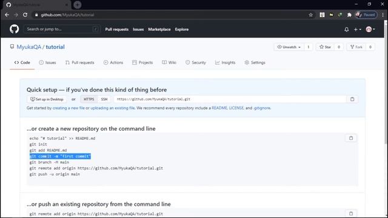The width and height of the screenshot is (388, 218).
Task: Click the site padlock icon
Action: [36, 15]
